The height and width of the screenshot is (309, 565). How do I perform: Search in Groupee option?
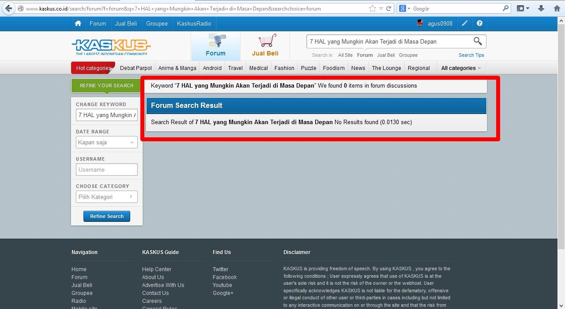(x=408, y=55)
